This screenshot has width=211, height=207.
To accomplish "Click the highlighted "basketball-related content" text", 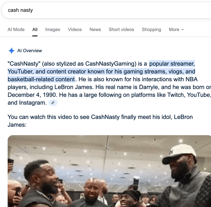I will click(x=41, y=79).
